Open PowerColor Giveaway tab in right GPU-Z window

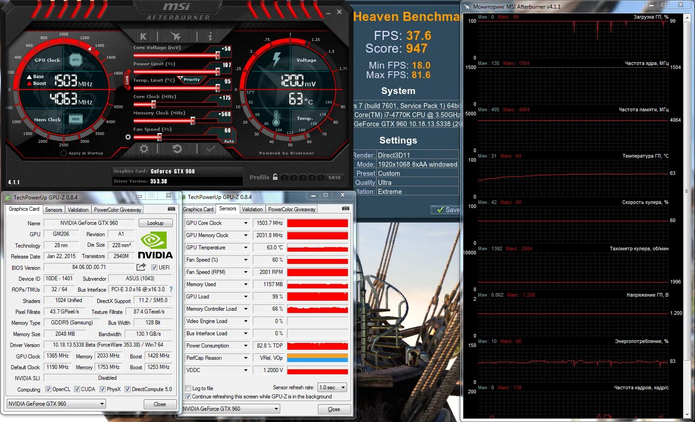(x=292, y=209)
